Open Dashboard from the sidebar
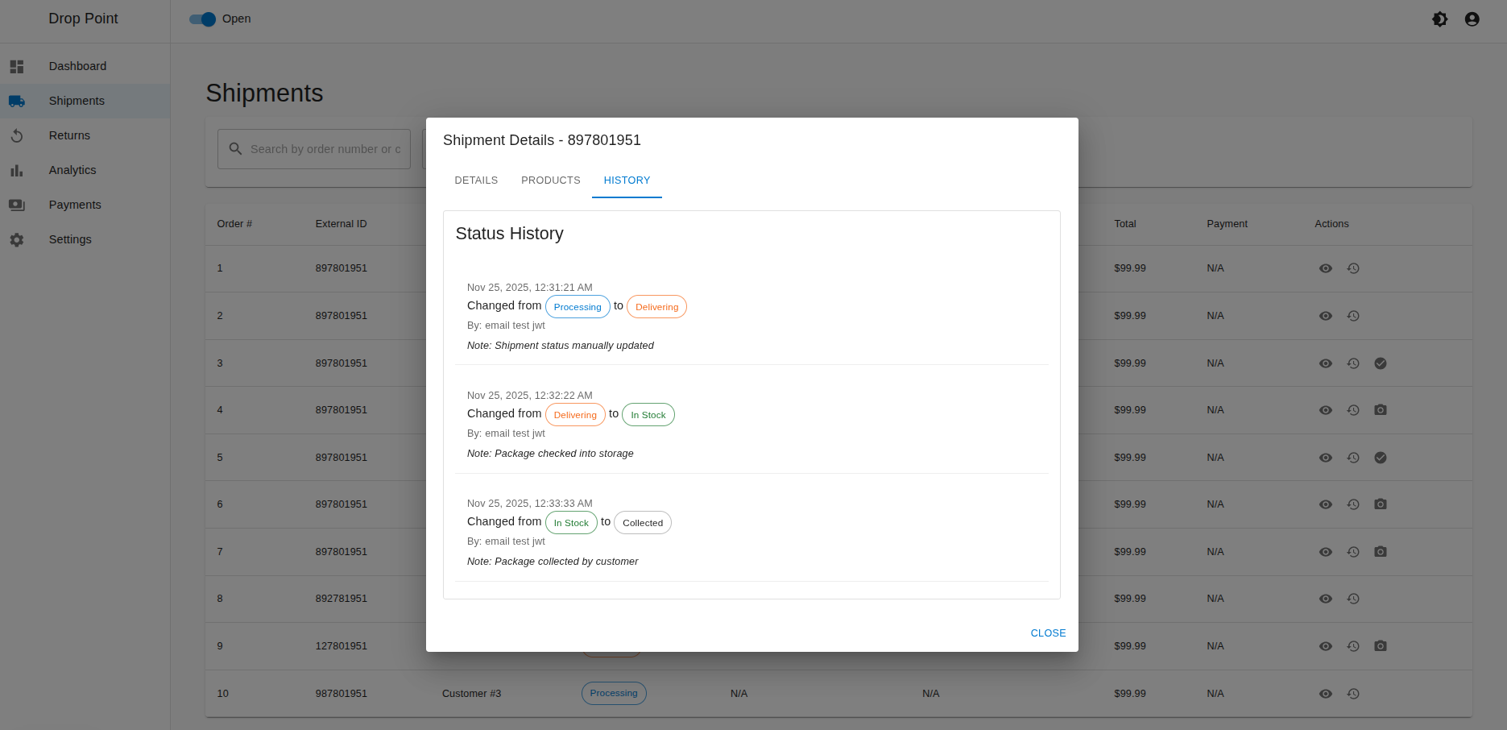This screenshot has width=1507, height=730. 77,66
